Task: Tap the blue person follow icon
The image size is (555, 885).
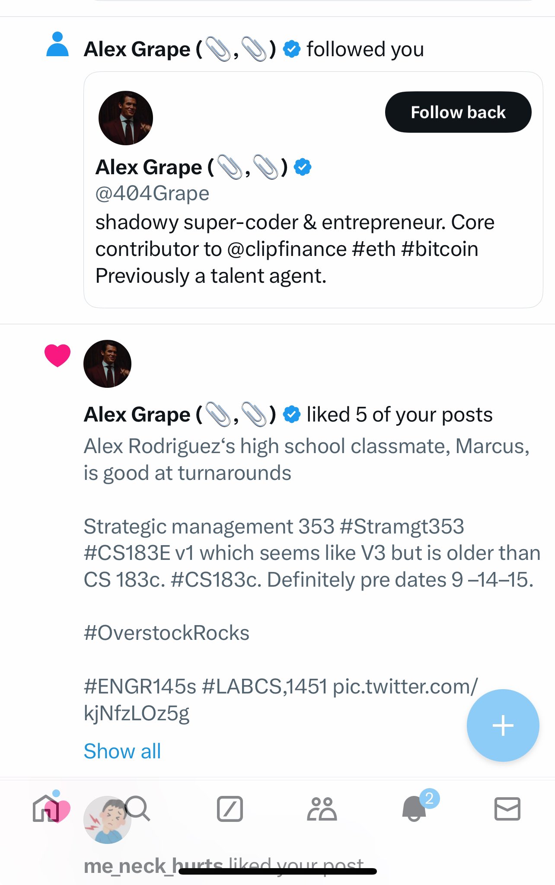Action: tap(57, 44)
